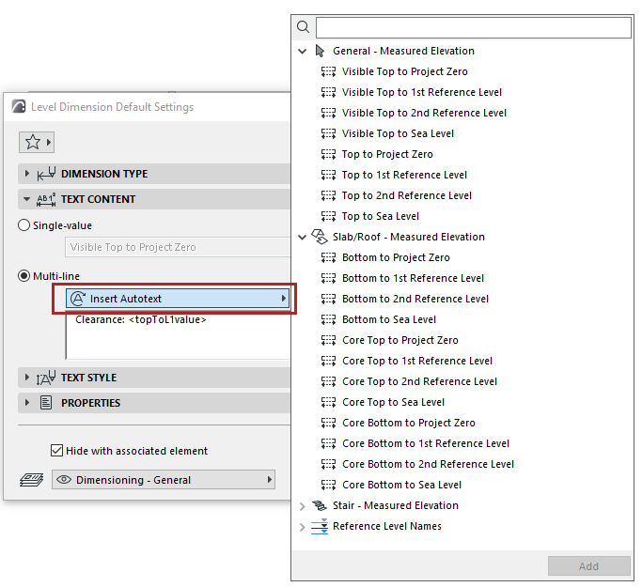Choose Core Bottom to 2nd Reference Level
The width and height of the screenshot is (642, 587).
(429, 464)
